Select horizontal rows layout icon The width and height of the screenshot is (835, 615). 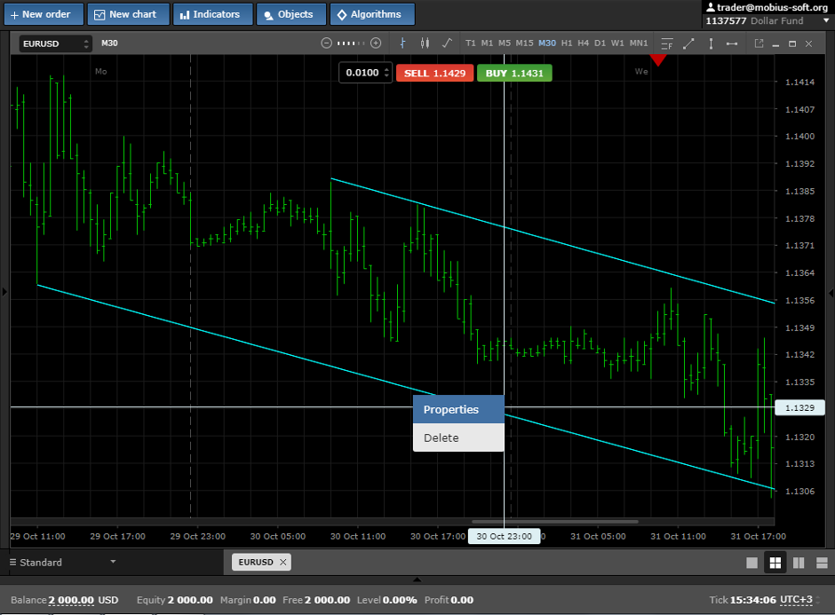tap(823, 563)
